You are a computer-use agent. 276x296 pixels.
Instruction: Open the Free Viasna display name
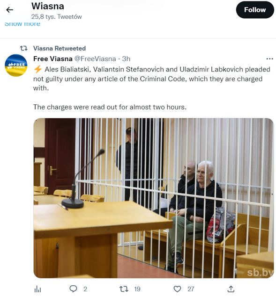(53, 59)
